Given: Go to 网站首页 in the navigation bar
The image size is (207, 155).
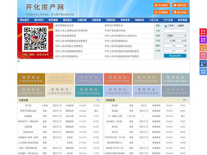Looking at the screenshot, I should point(24,20).
